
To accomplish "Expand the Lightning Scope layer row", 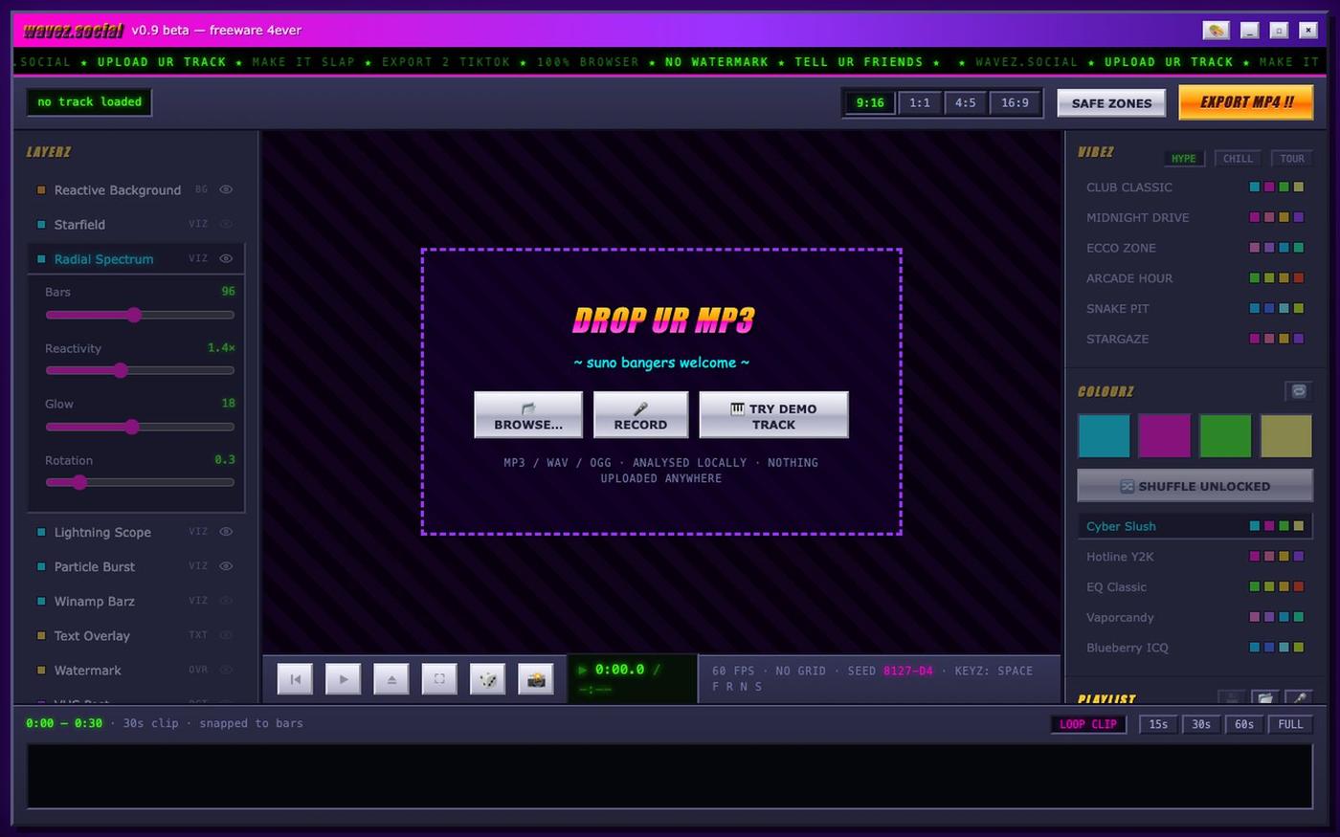I will (x=136, y=532).
